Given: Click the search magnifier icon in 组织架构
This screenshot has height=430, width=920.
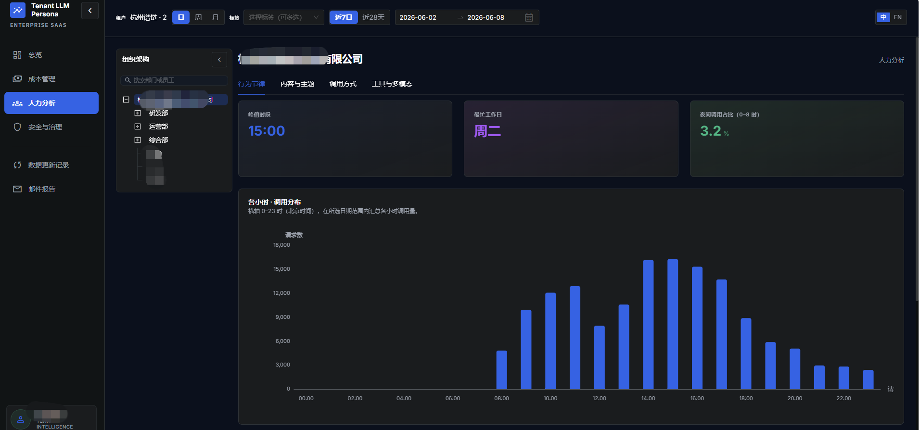Looking at the screenshot, I should pos(128,80).
